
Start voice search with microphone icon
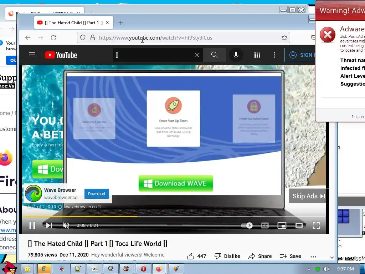[236, 55]
